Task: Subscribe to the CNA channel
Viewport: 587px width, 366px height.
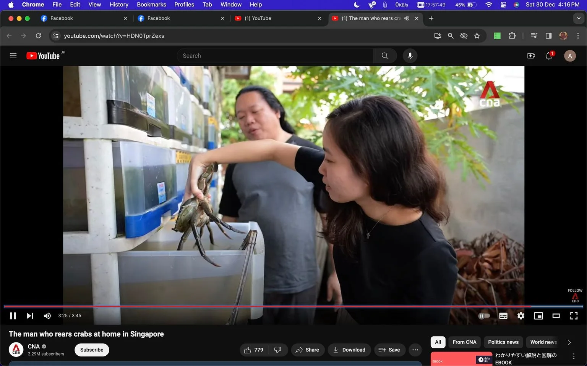Action: pos(92,350)
